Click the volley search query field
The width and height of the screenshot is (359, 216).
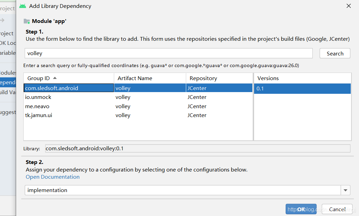point(168,53)
